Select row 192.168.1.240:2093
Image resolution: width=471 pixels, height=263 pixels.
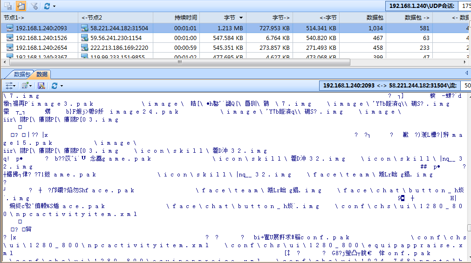point(236,28)
